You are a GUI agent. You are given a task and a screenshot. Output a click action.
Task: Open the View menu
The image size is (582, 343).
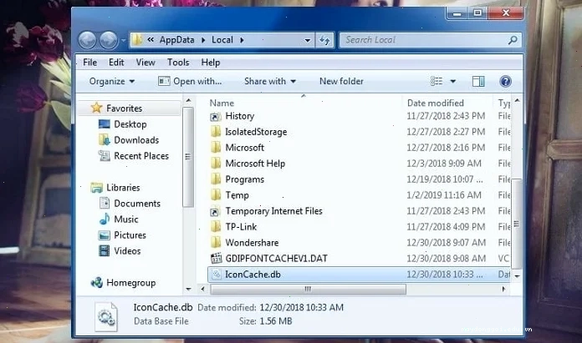145,63
